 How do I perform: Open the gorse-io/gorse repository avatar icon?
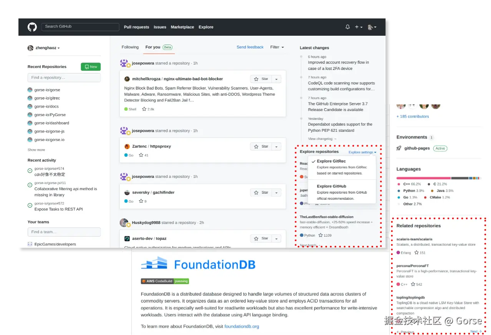[x=30, y=90]
